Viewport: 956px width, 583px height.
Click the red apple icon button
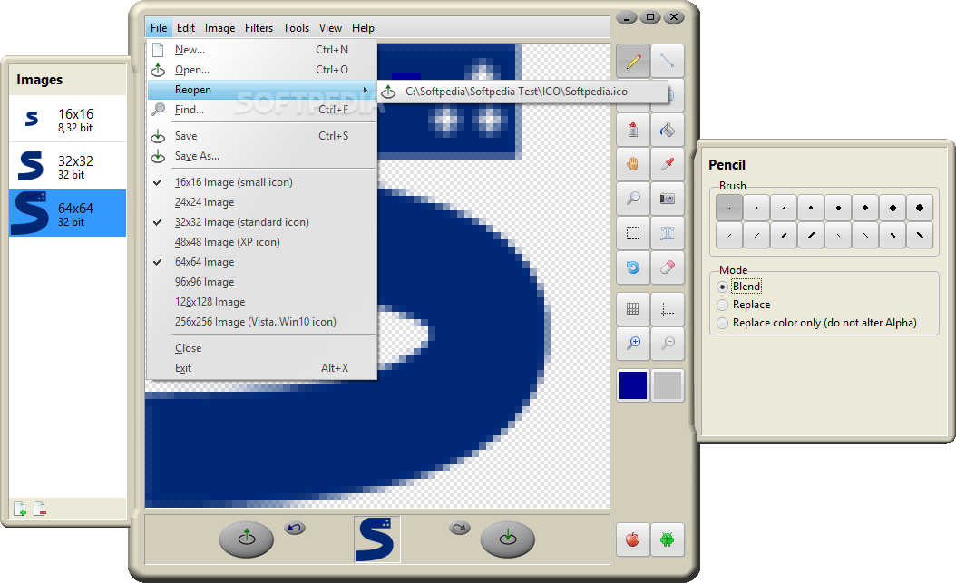point(633,539)
